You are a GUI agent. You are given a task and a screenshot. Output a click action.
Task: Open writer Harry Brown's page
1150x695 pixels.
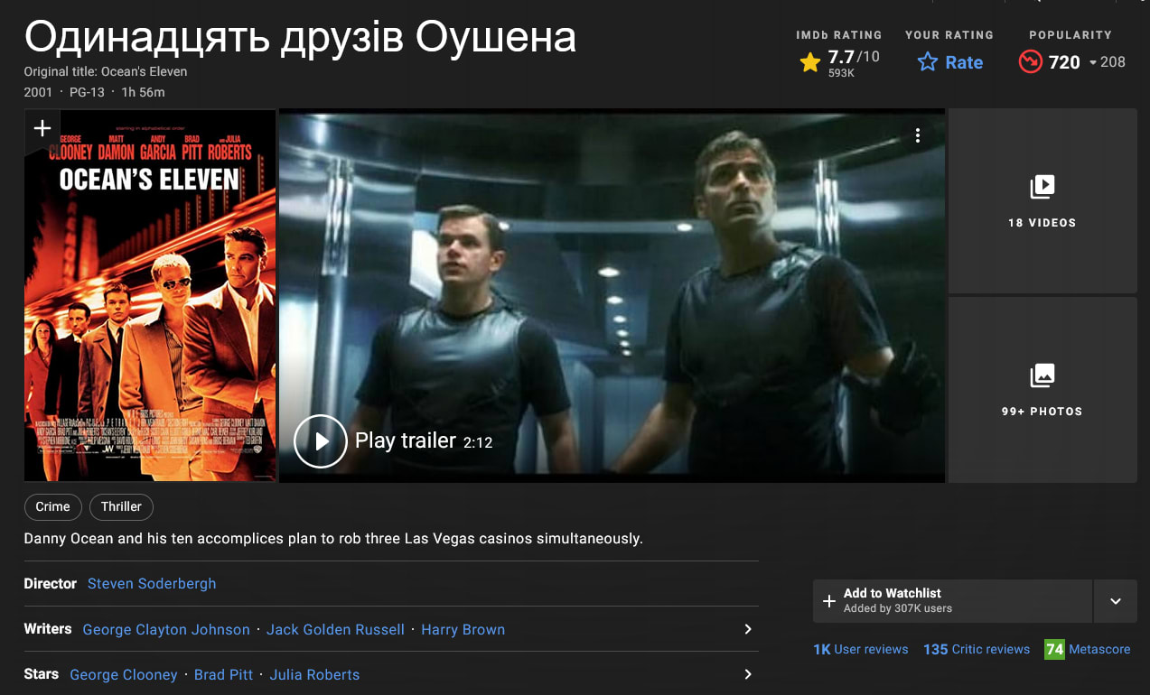point(463,629)
